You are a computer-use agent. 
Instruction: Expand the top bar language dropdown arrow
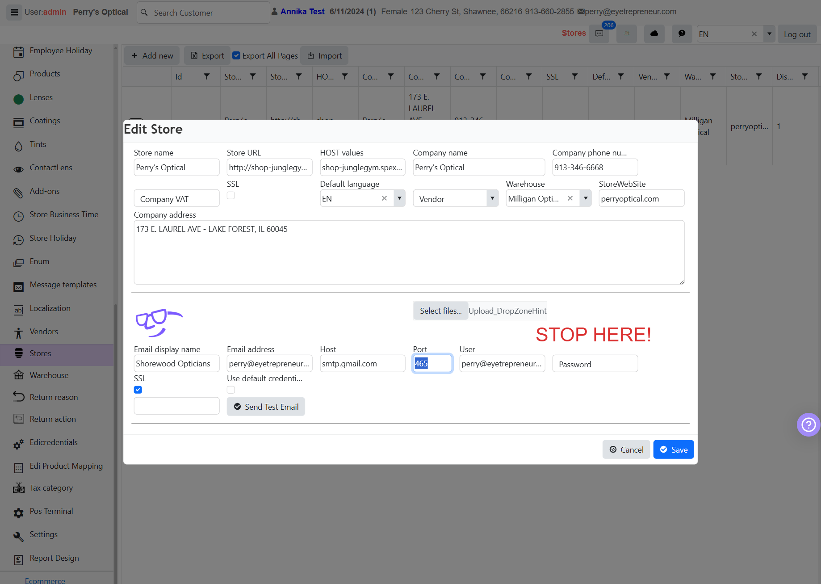tap(769, 34)
